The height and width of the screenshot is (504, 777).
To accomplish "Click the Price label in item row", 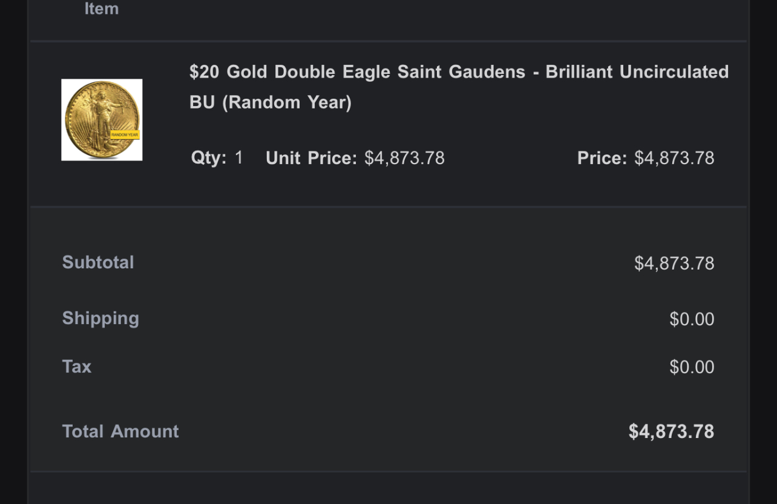I will tap(602, 158).
